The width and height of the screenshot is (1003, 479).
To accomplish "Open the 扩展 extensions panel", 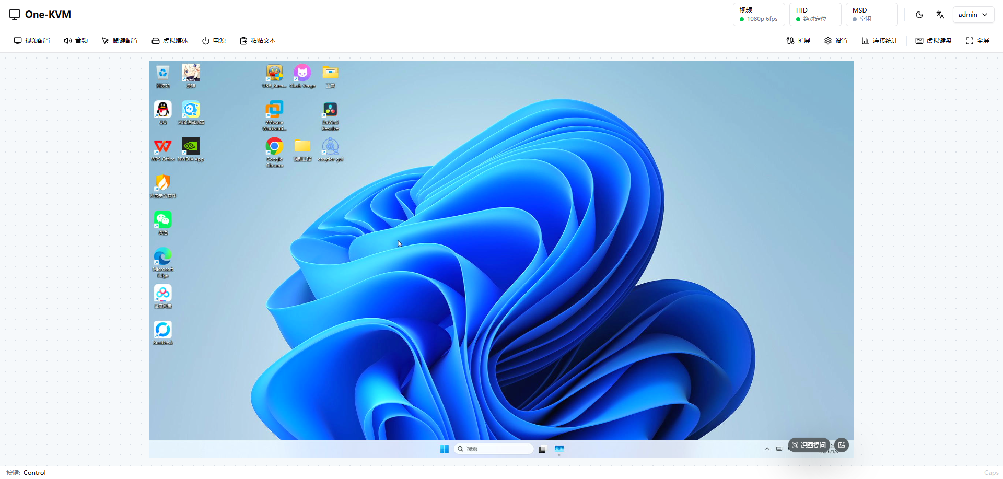I will [x=798, y=41].
